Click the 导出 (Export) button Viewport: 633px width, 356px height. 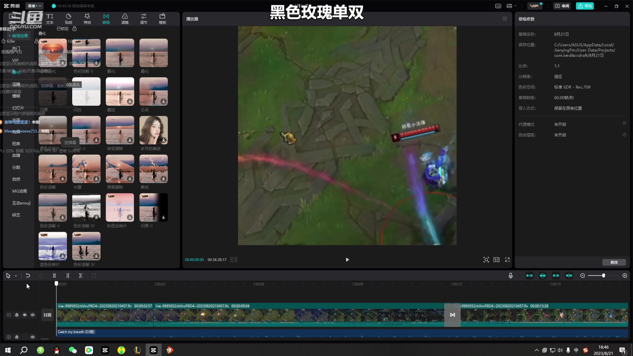[x=585, y=6]
